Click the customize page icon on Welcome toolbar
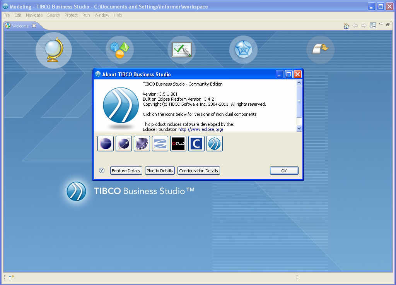The image size is (396, 285). (x=372, y=25)
